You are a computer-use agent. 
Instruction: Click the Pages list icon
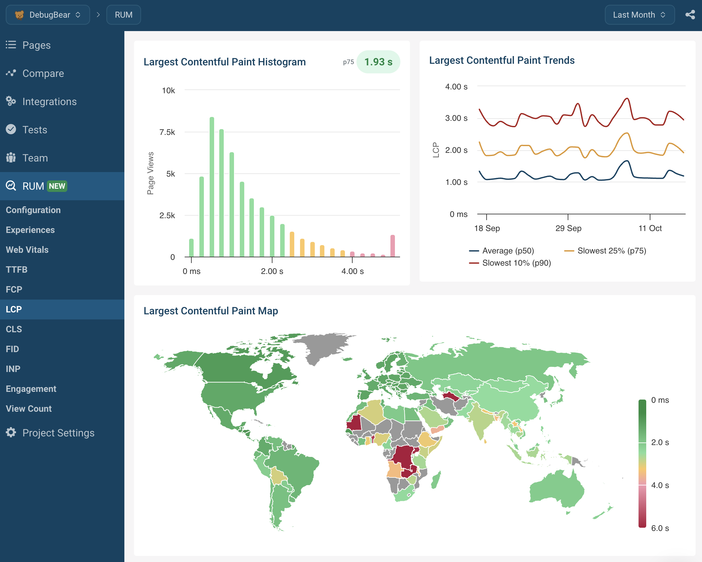(11, 45)
